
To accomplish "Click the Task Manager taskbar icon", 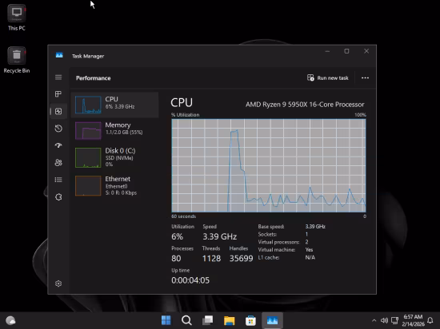I will coord(272,320).
